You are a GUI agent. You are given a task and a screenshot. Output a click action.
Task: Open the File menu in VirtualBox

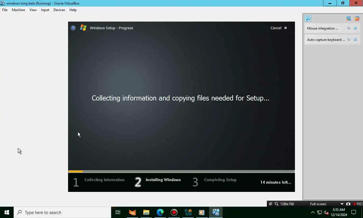5,10
